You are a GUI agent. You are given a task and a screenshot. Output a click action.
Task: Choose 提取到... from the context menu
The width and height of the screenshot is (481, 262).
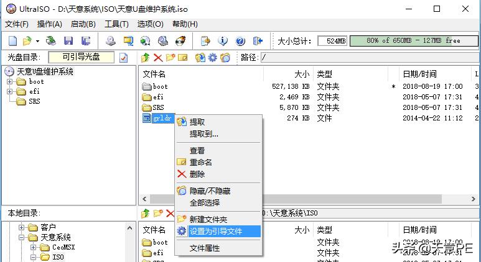pyautogui.click(x=218, y=133)
